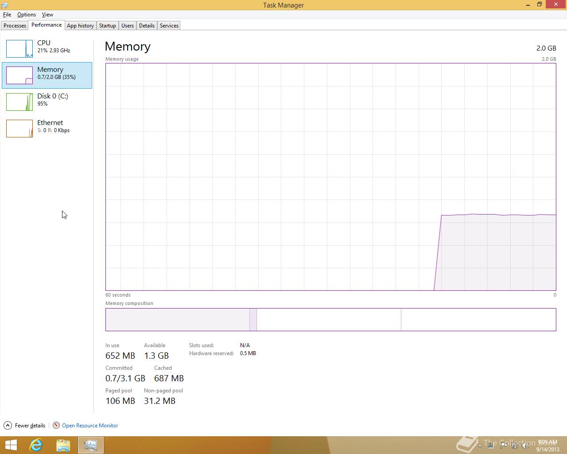
Task: Select the CPU mini graph thumbnail
Action: (x=19, y=49)
